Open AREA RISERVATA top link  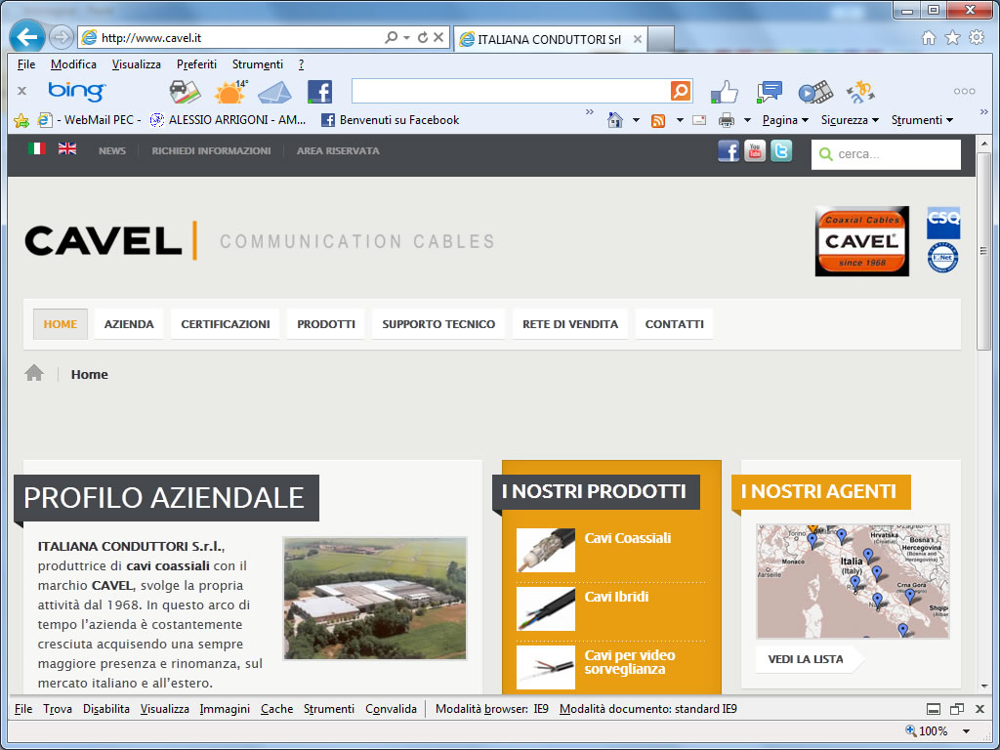pyautogui.click(x=338, y=151)
